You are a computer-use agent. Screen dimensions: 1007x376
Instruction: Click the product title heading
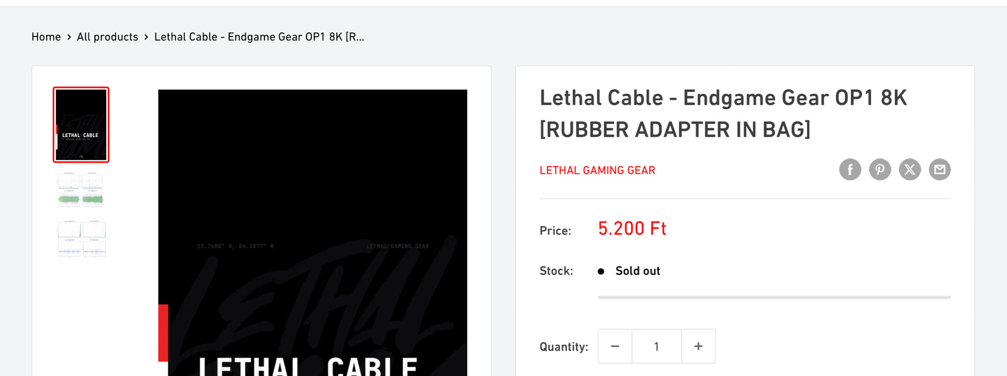click(723, 114)
